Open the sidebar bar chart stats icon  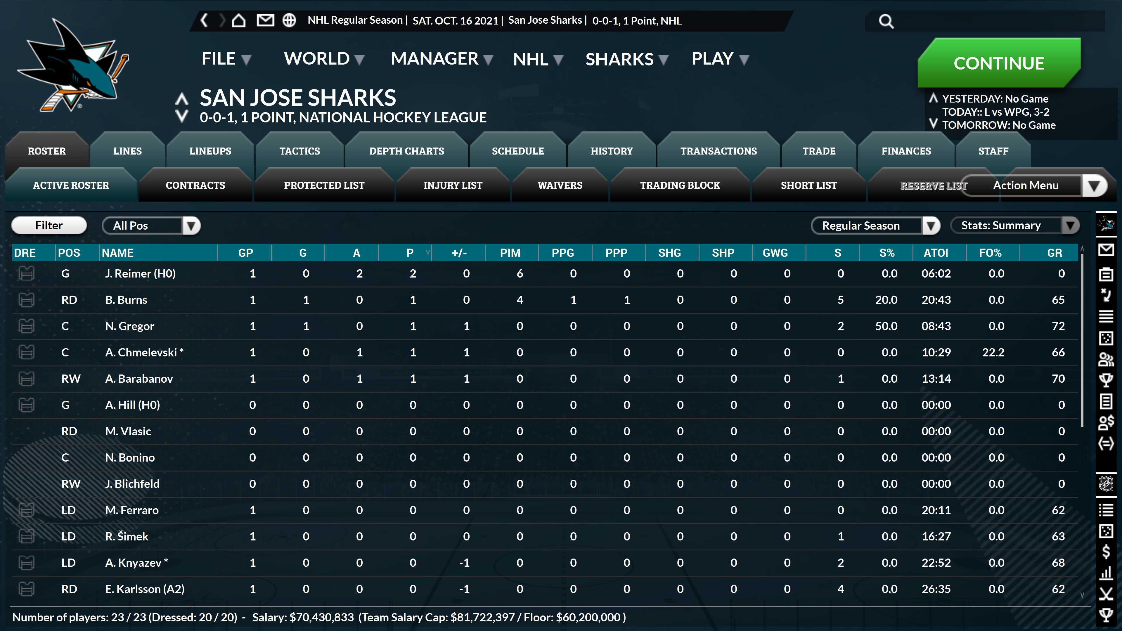tap(1106, 573)
